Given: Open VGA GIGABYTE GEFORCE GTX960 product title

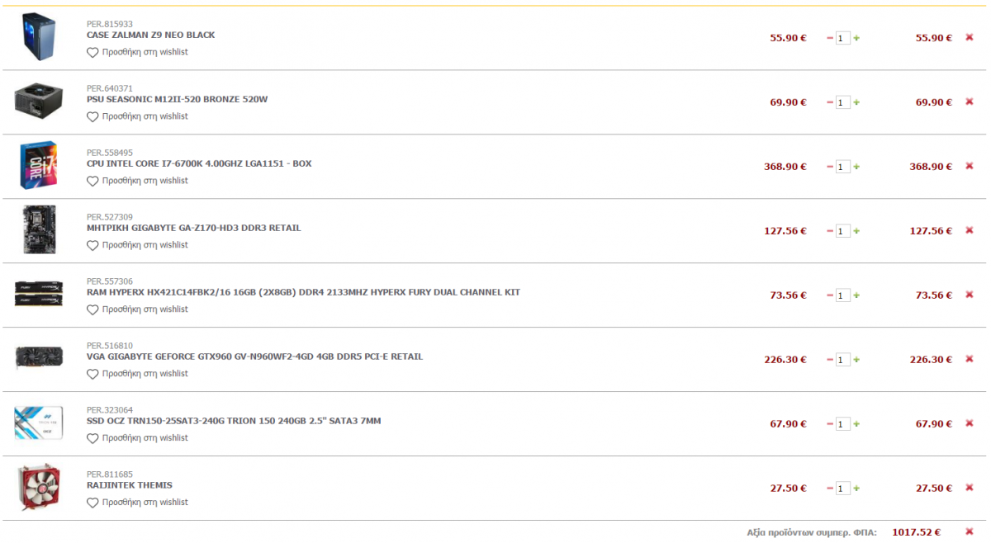Looking at the screenshot, I should click(x=254, y=357).
